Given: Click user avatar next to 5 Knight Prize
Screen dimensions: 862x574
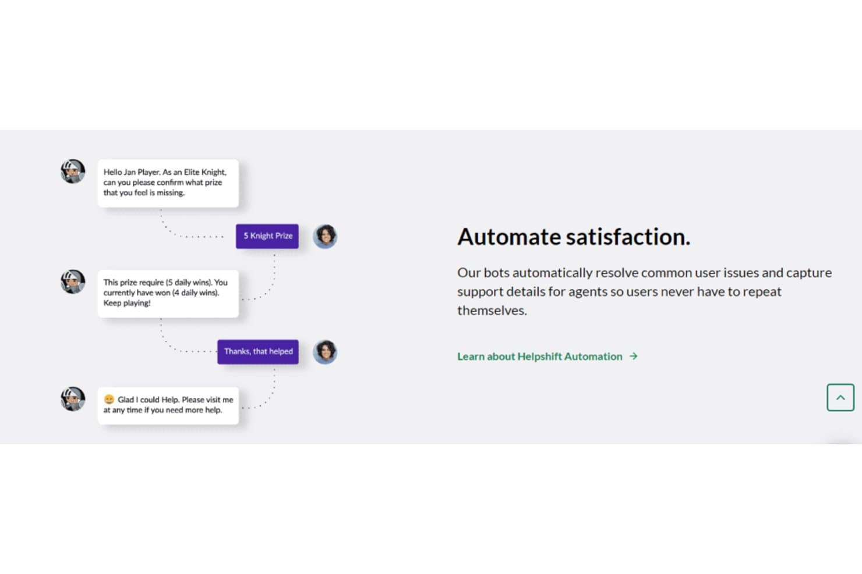Looking at the screenshot, I should tap(325, 237).
